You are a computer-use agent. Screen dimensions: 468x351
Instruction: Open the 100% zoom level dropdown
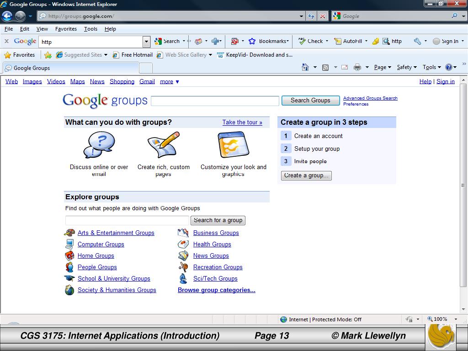click(x=456, y=319)
